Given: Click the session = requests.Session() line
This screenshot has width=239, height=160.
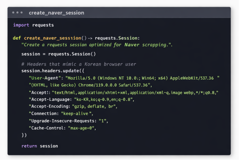Looking at the screenshot, I should coord(58,54).
